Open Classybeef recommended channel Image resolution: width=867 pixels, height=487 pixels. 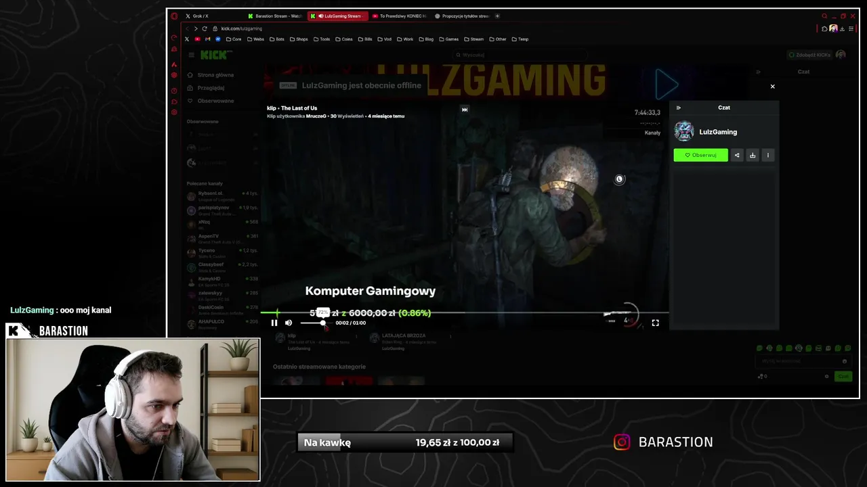click(223, 267)
